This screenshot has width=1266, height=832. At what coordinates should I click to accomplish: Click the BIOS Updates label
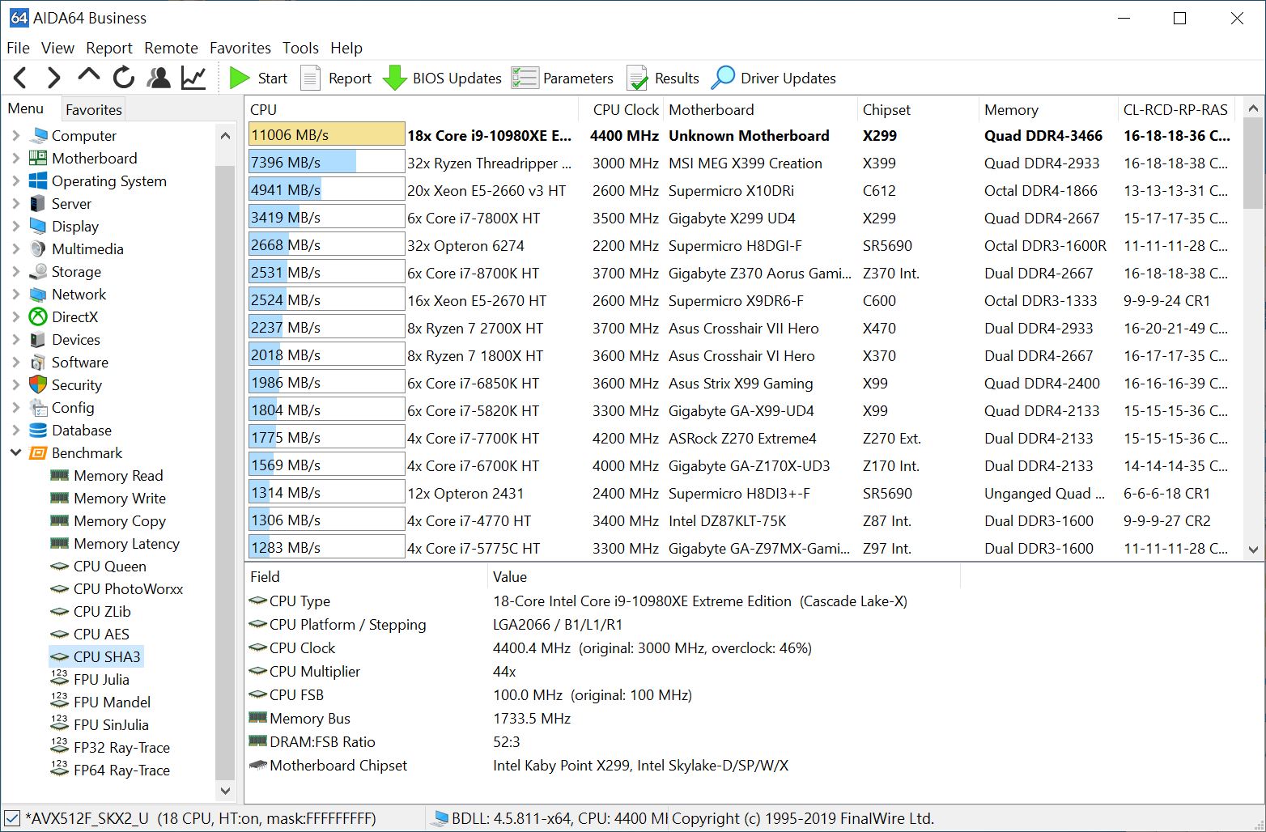(x=457, y=79)
